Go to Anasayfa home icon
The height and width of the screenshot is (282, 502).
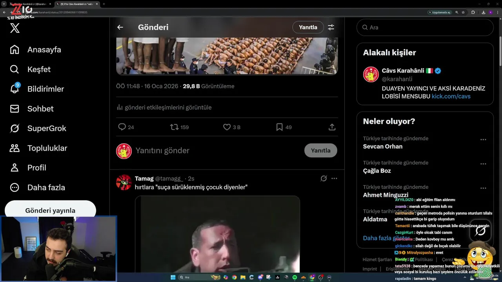[15, 50]
